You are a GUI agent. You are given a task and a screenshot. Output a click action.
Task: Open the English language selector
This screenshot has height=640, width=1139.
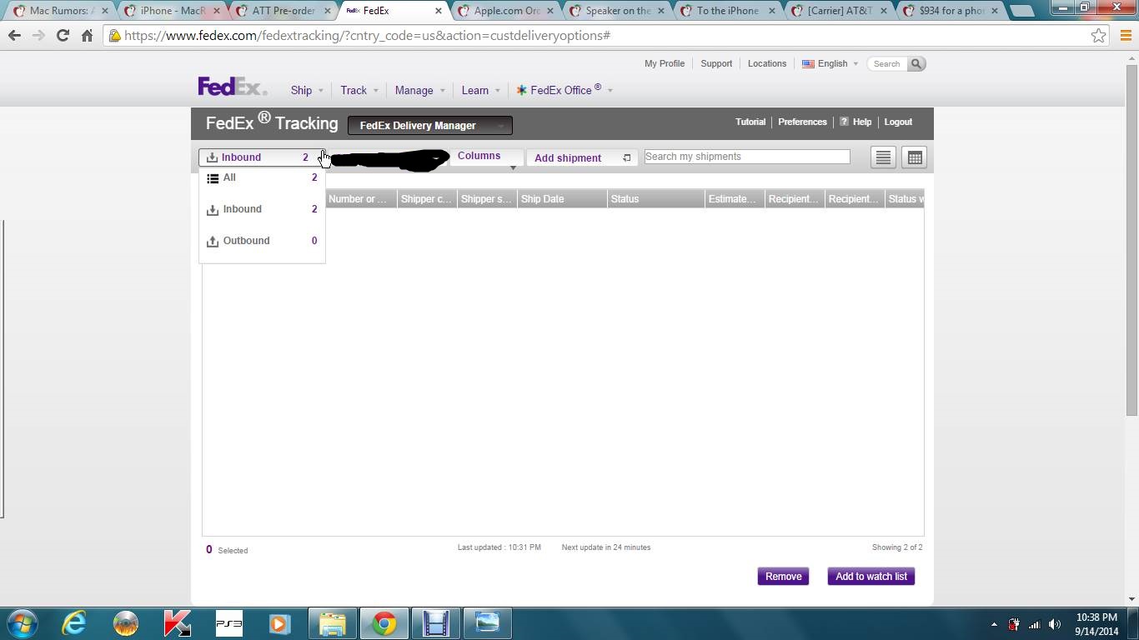(x=830, y=63)
